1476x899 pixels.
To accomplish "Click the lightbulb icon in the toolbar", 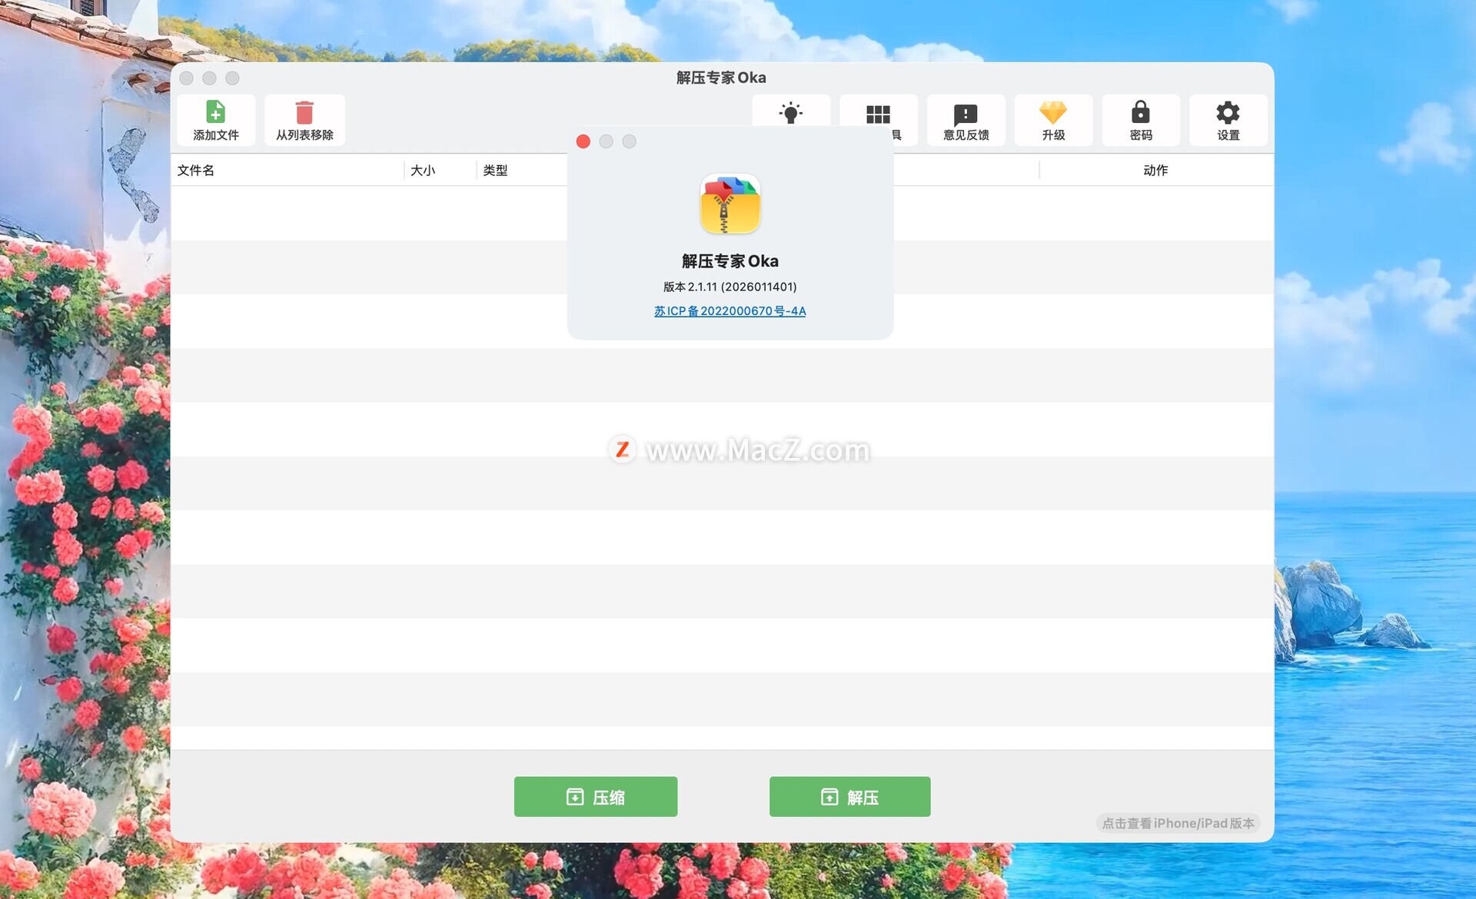I will tap(790, 112).
